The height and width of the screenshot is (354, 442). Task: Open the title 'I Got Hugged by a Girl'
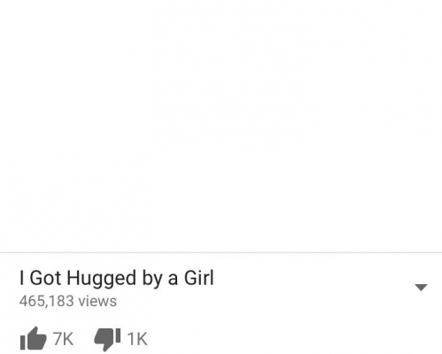[117, 279]
